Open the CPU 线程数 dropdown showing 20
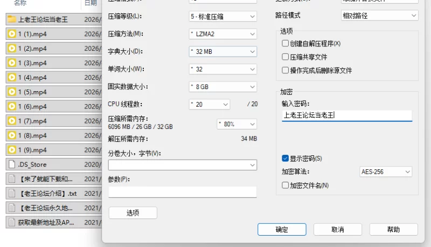The height and width of the screenshot is (247, 431). point(210,105)
